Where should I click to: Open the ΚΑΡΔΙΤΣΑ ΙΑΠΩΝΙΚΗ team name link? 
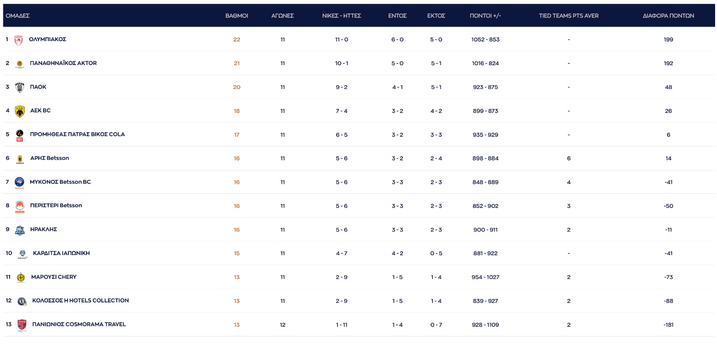coord(61,253)
